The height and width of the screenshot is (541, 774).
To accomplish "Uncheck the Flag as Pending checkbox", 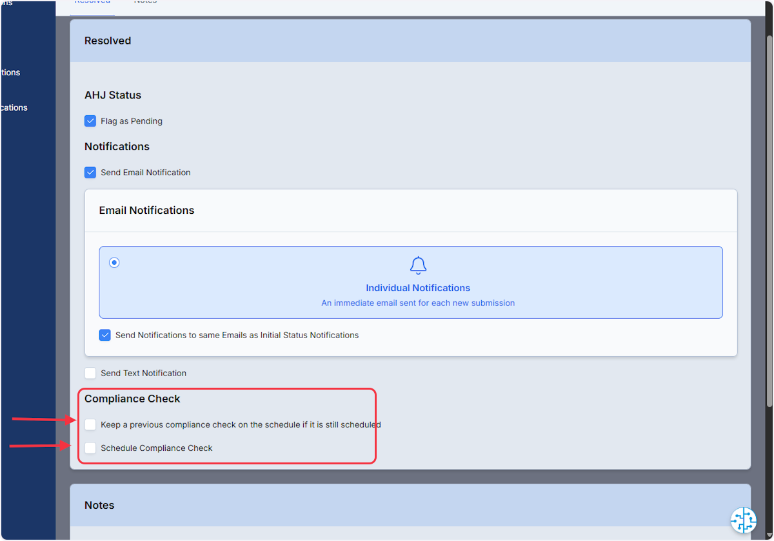I will [90, 121].
